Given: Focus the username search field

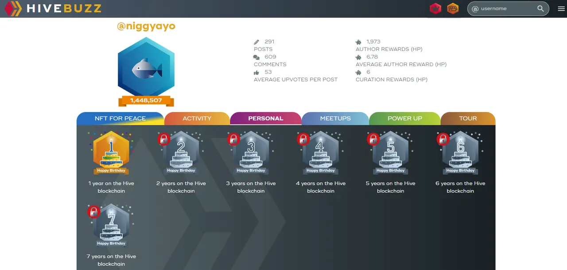Looking at the screenshot, I should 508,8.
